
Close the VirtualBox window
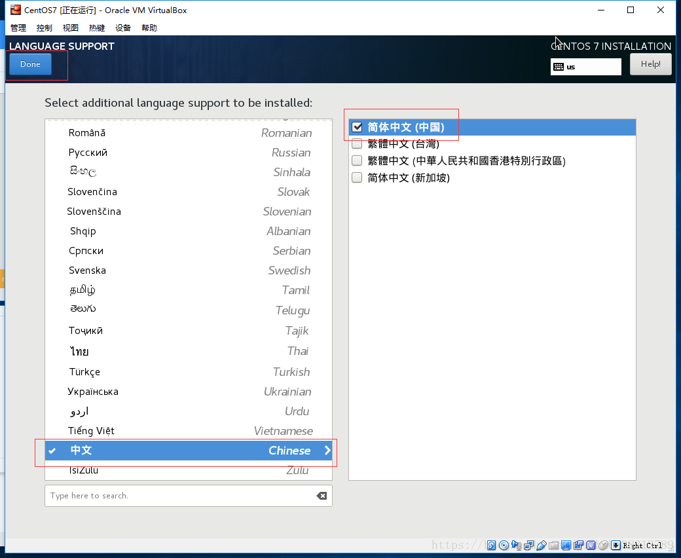[661, 10]
